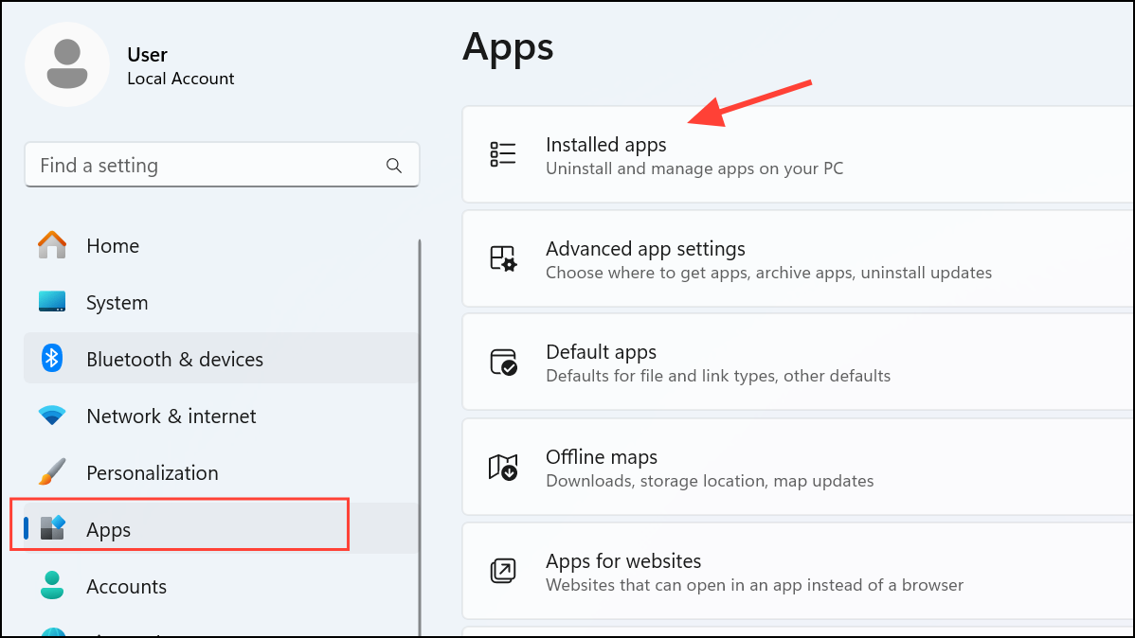This screenshot has height=638, width=1135.
Task: Click the Network wifi icon
Action: (x=52, y=416)
